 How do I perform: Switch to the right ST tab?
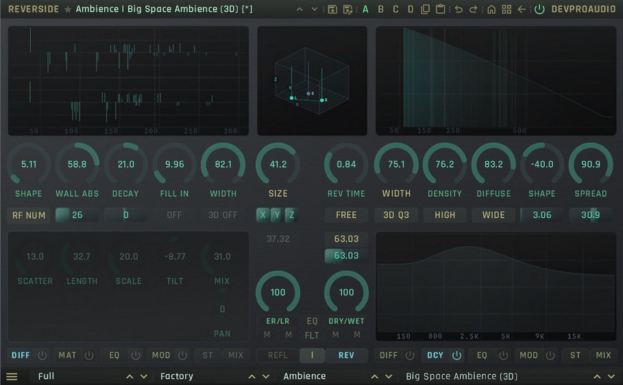point(575,356)
